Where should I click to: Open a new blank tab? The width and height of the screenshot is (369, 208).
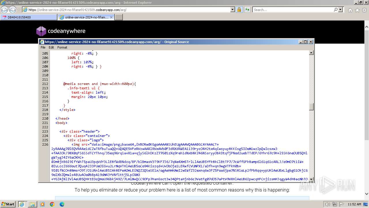click(x=119, y=17)
